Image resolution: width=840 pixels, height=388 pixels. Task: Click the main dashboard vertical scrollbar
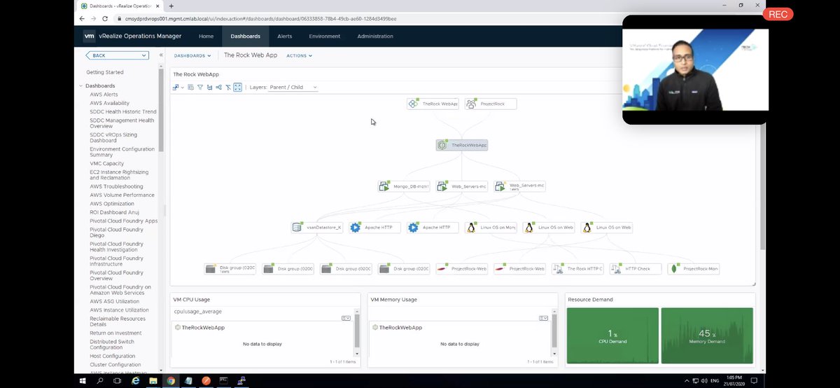tap(762, 189)
